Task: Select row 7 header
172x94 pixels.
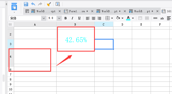Action: point(11,74)
